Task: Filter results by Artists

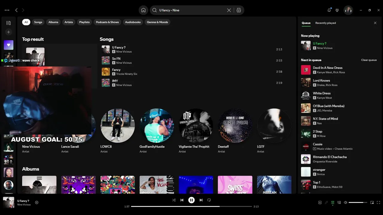Action: (x=69, y=22)
